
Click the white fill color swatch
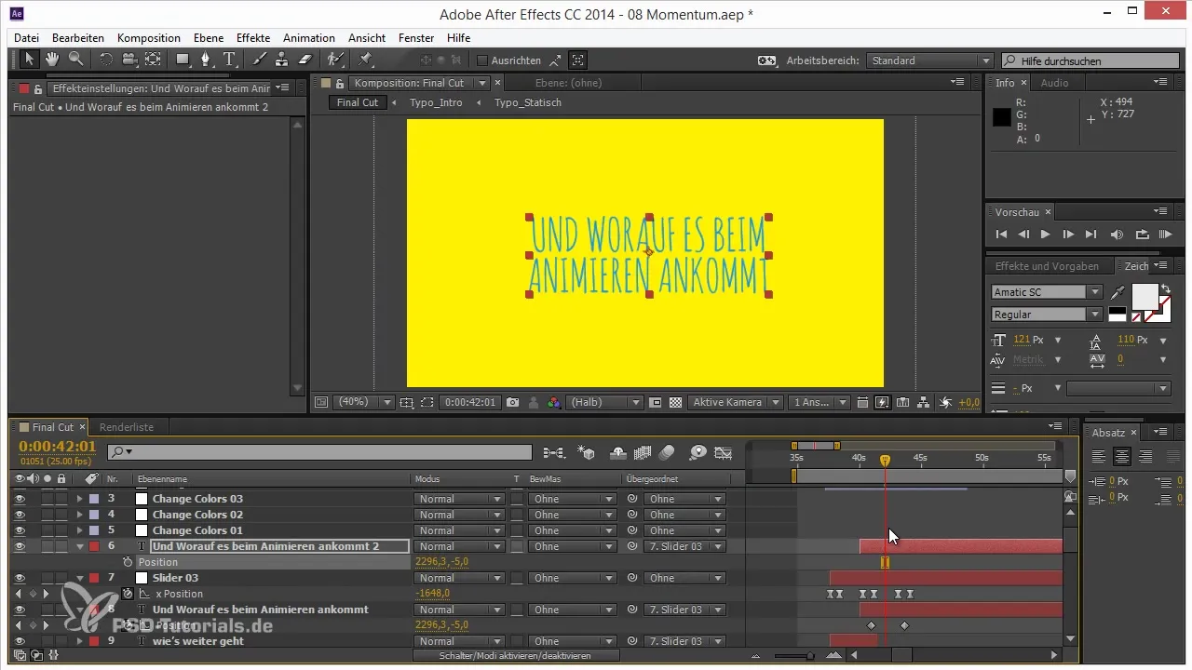click(1145, 296)
